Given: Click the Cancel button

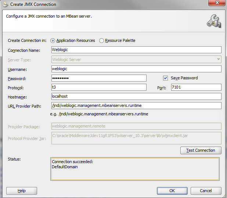Looking at the screenshot, I should [x=206, y=191].
